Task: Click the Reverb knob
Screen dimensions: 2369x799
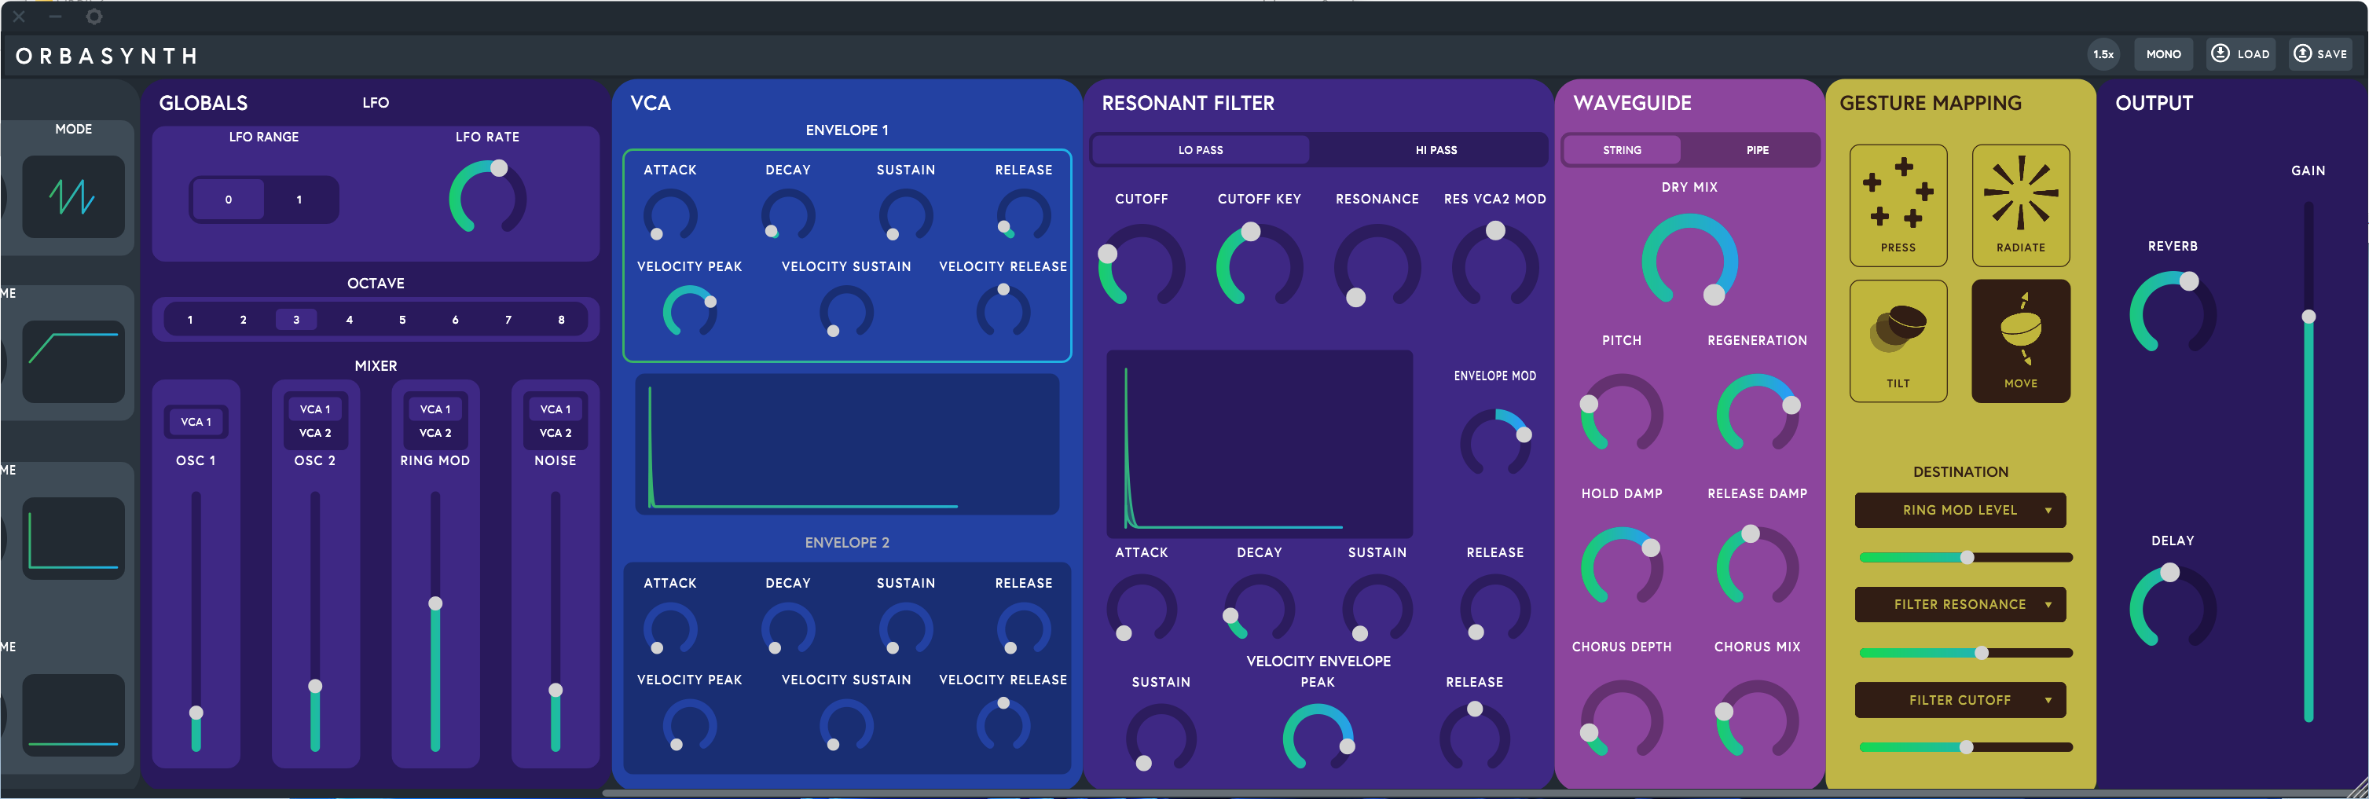Action: [x=2173, y=313]
